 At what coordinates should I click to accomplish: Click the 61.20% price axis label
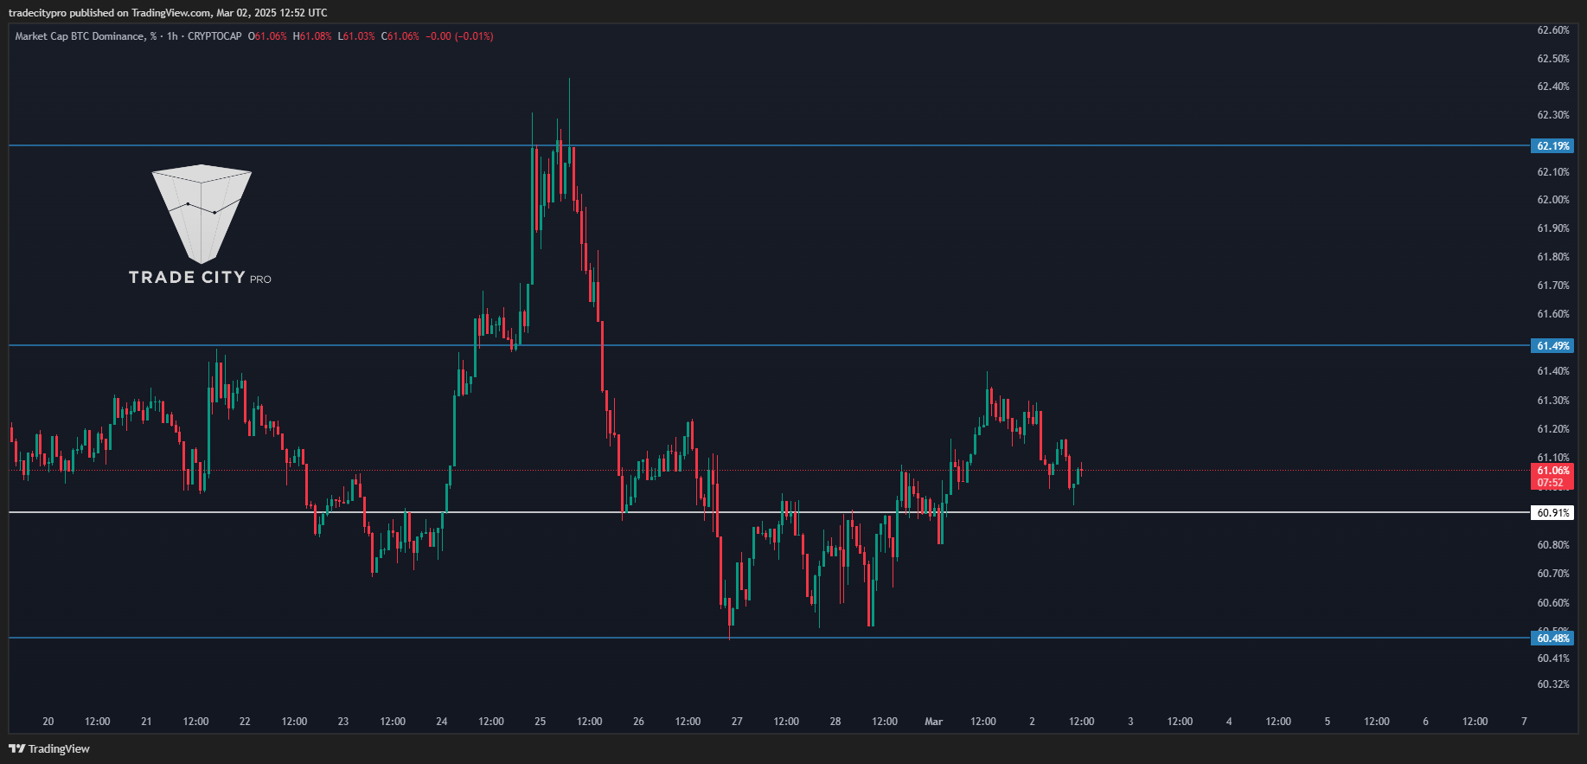pyautogui.click(x=1553, y=429)
